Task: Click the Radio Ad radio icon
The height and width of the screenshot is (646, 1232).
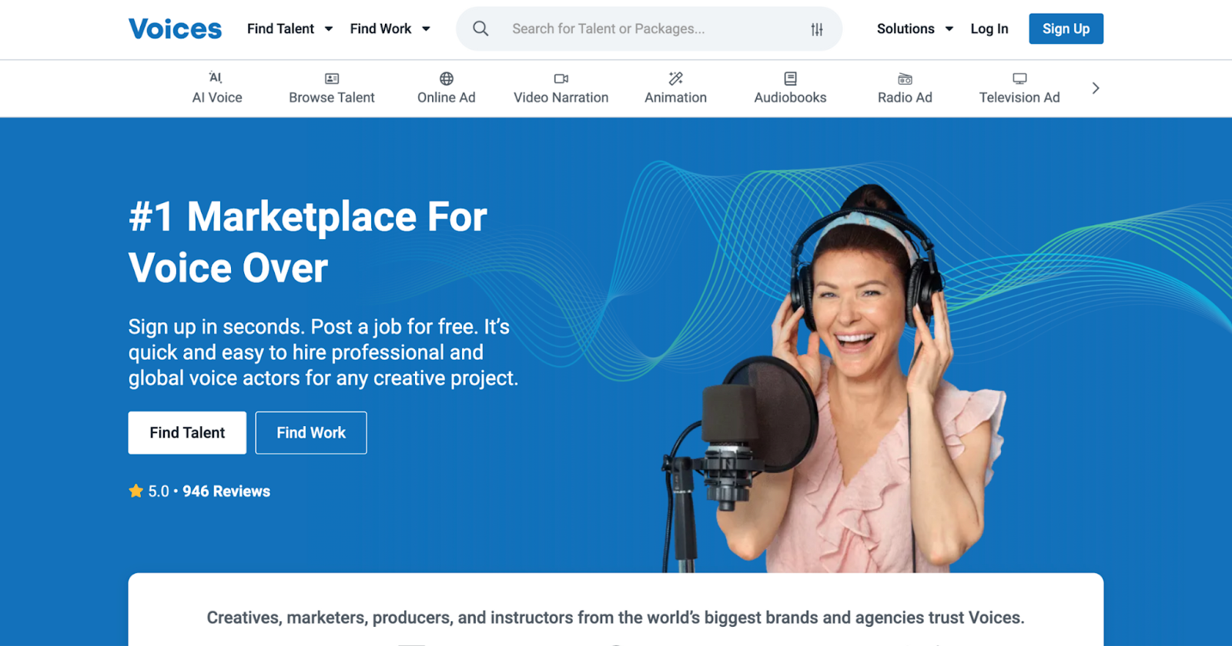Action: click(x=905, y=78)
